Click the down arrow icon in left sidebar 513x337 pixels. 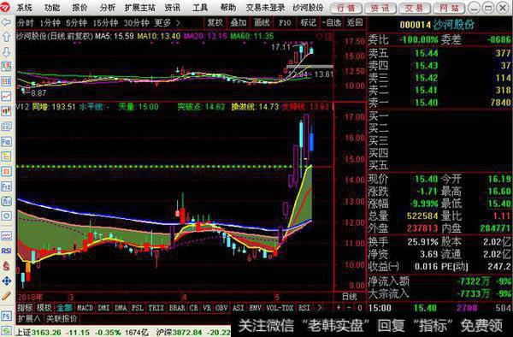[x=6, y=51]
